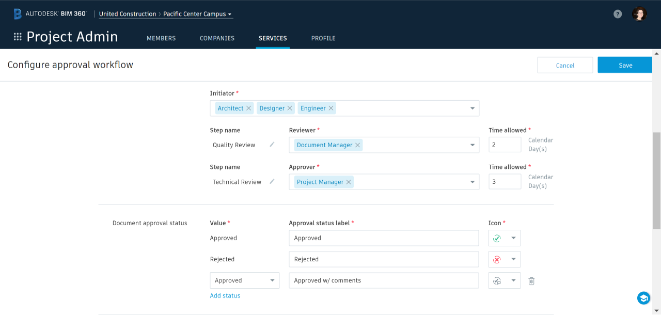
Task: Expand the Approver dropdown
Action: tap(472, 182)
